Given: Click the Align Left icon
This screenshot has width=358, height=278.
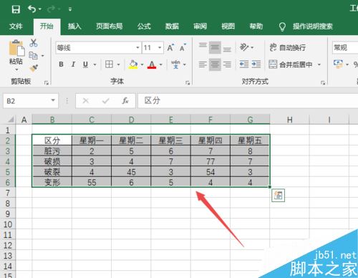Looking at the screenshot, I should [x=203, y=64].
